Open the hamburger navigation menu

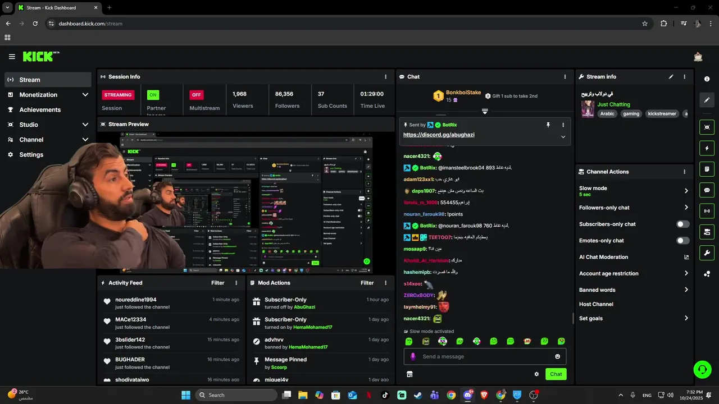pyautogui.click(x=12, y=57)
